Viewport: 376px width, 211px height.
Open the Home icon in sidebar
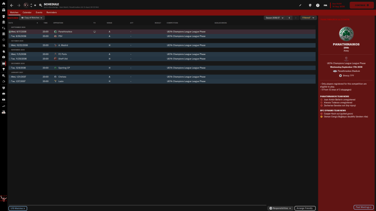tap(3, 4)
